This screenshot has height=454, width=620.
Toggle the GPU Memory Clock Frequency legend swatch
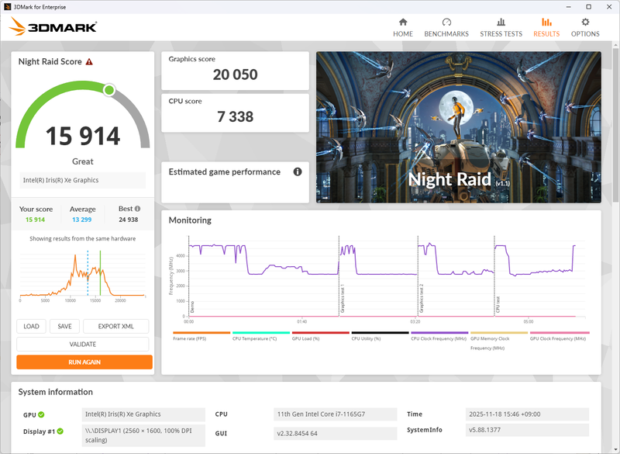coord(499,333)
